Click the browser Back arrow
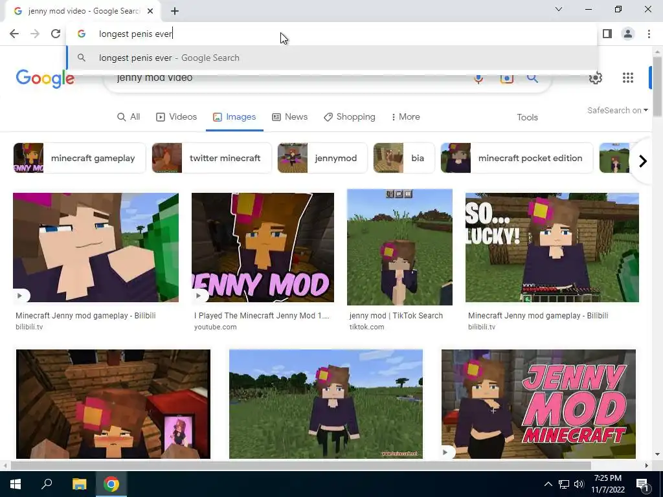The image size is (663, 497). coord(14,34)
